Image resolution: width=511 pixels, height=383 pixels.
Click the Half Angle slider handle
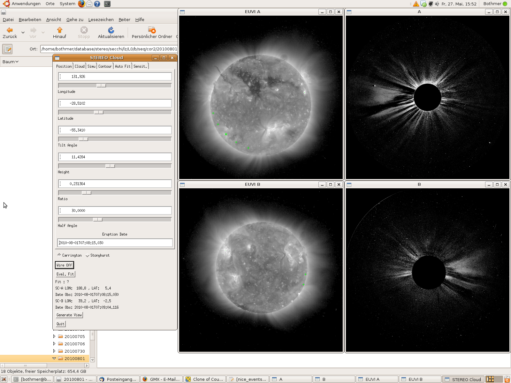click(98, 220)
